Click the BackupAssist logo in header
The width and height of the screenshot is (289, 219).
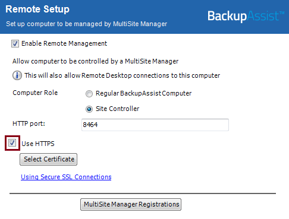pyautogui.click(x=246, y=16)
